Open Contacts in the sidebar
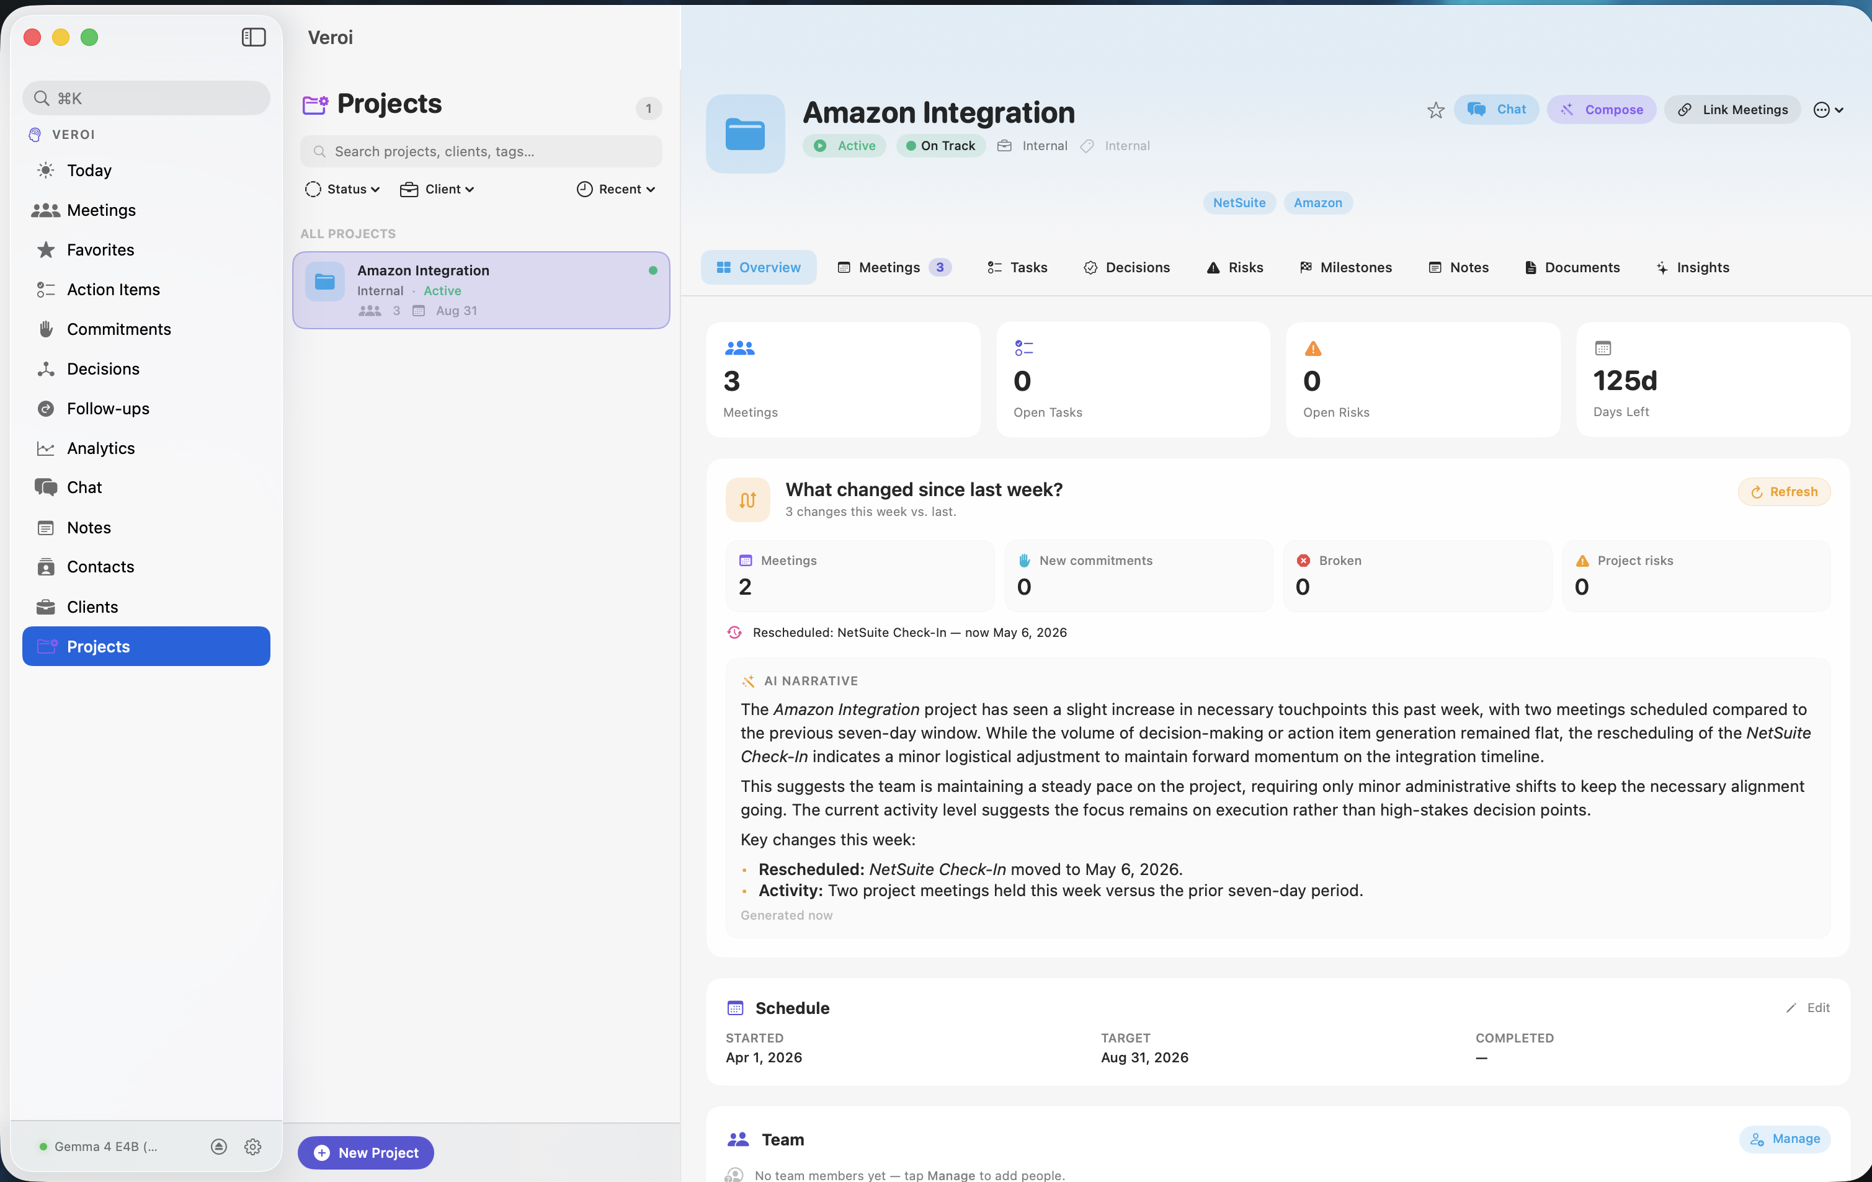Screen dimensions: 1872x1182 click(x=146, y=567)
